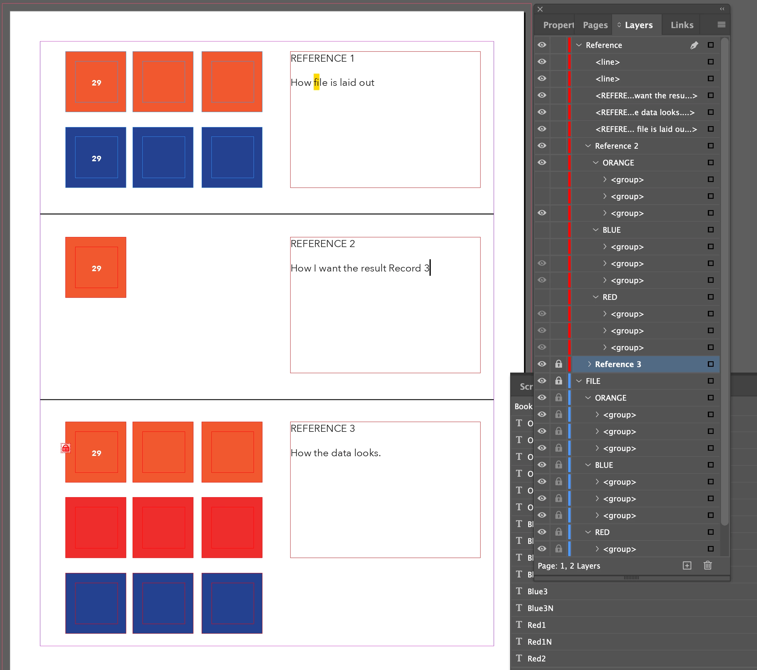Collapse ORANGE group under Reference 2
The width and height of the screenshot is (757, 670).
[595, 162]
